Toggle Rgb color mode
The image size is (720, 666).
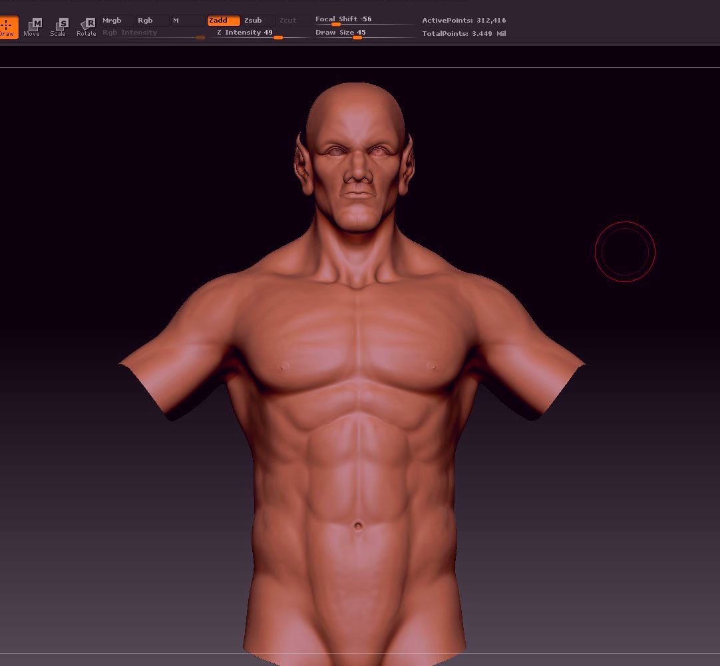click(x=152, y=20)
